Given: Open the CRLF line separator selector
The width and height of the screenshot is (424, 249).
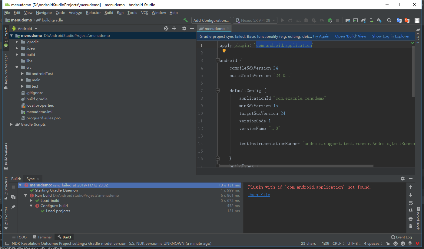Looking at the screenshot, I should (x=338, y=244).
